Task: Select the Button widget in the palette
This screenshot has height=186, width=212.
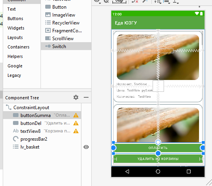Action: [x=66, y=7]
